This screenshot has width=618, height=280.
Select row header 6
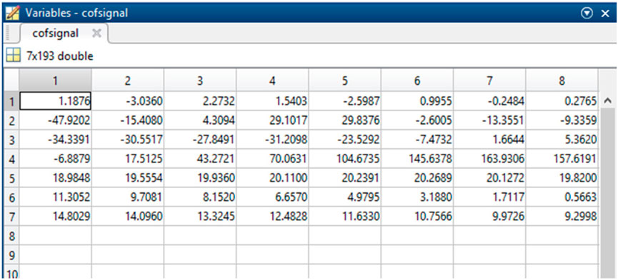click(x=11, y=197)
